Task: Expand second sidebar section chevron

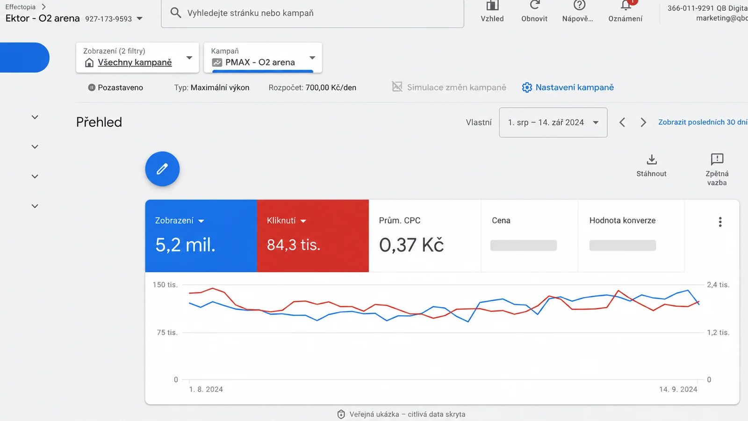Action: (x=35, y=147)
